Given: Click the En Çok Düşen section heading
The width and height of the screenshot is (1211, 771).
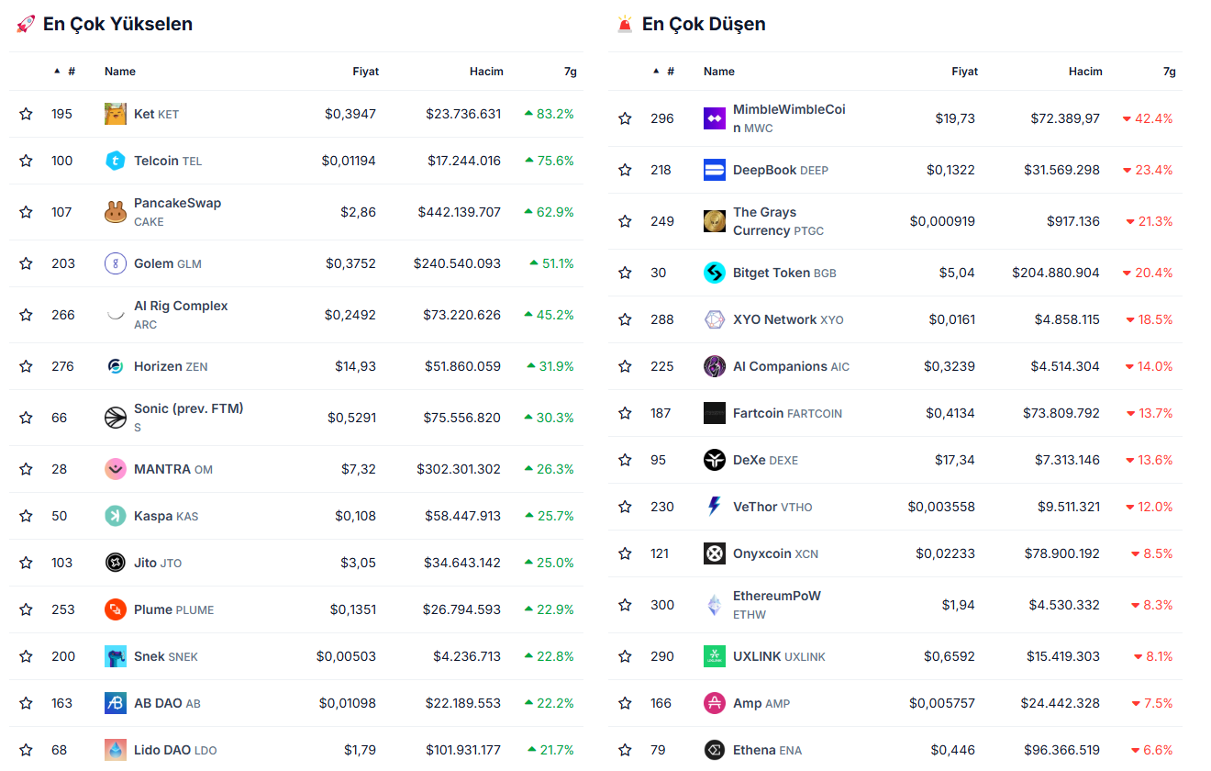Looking at the screenshot, I should [703, 24].
